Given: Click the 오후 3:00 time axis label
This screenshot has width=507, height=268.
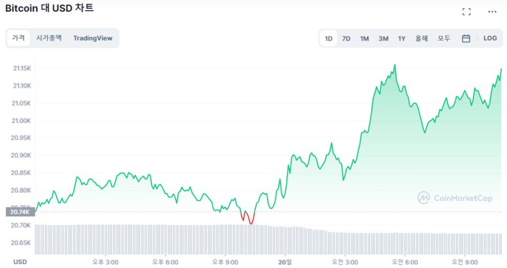Looking at the screenshot, I should [106, 262].
